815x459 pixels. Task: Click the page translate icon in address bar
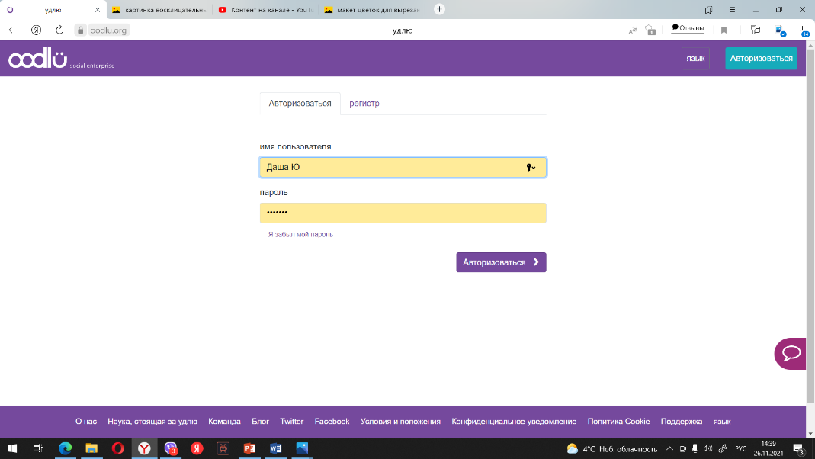click(633, 30)
